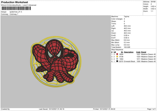Click the Machine value Tajima
The width and height of the screenshot is (157, 111).
click(126, 16)
